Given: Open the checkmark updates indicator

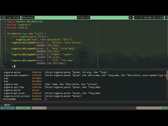Looking at the screenshot, I should pos(141,18).
